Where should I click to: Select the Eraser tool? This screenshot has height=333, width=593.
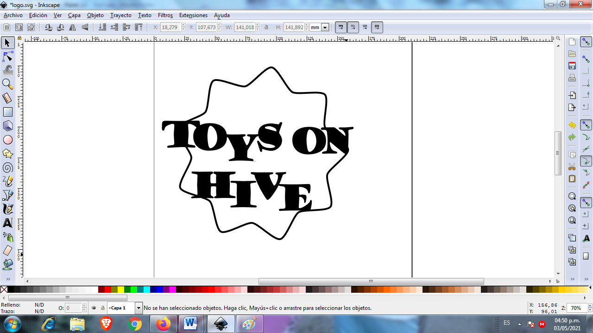click(x=7, y=251)
